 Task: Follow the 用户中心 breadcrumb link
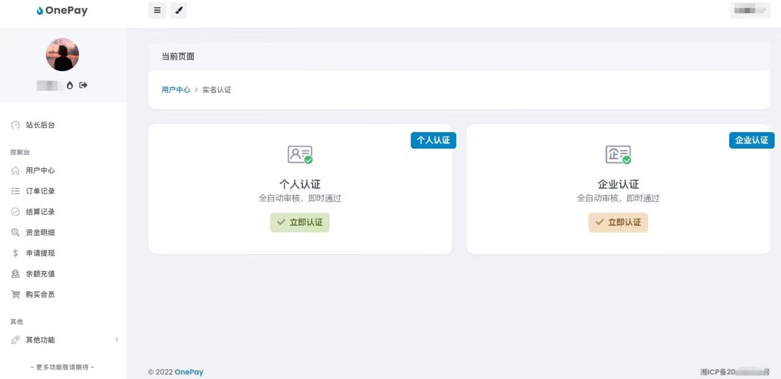[175, 90]
